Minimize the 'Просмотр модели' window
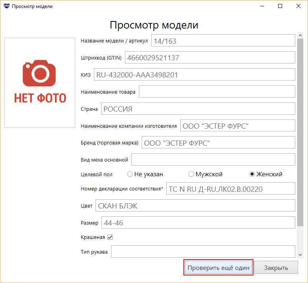 coord(262,6)
